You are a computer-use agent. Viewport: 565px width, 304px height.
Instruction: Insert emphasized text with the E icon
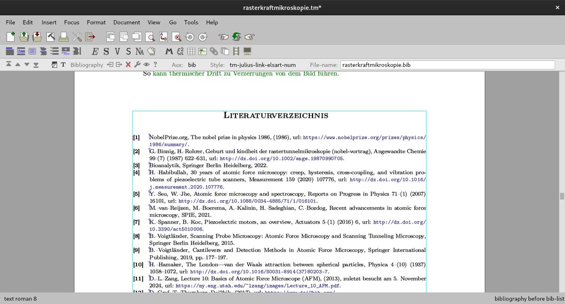(x=95, y=51)
